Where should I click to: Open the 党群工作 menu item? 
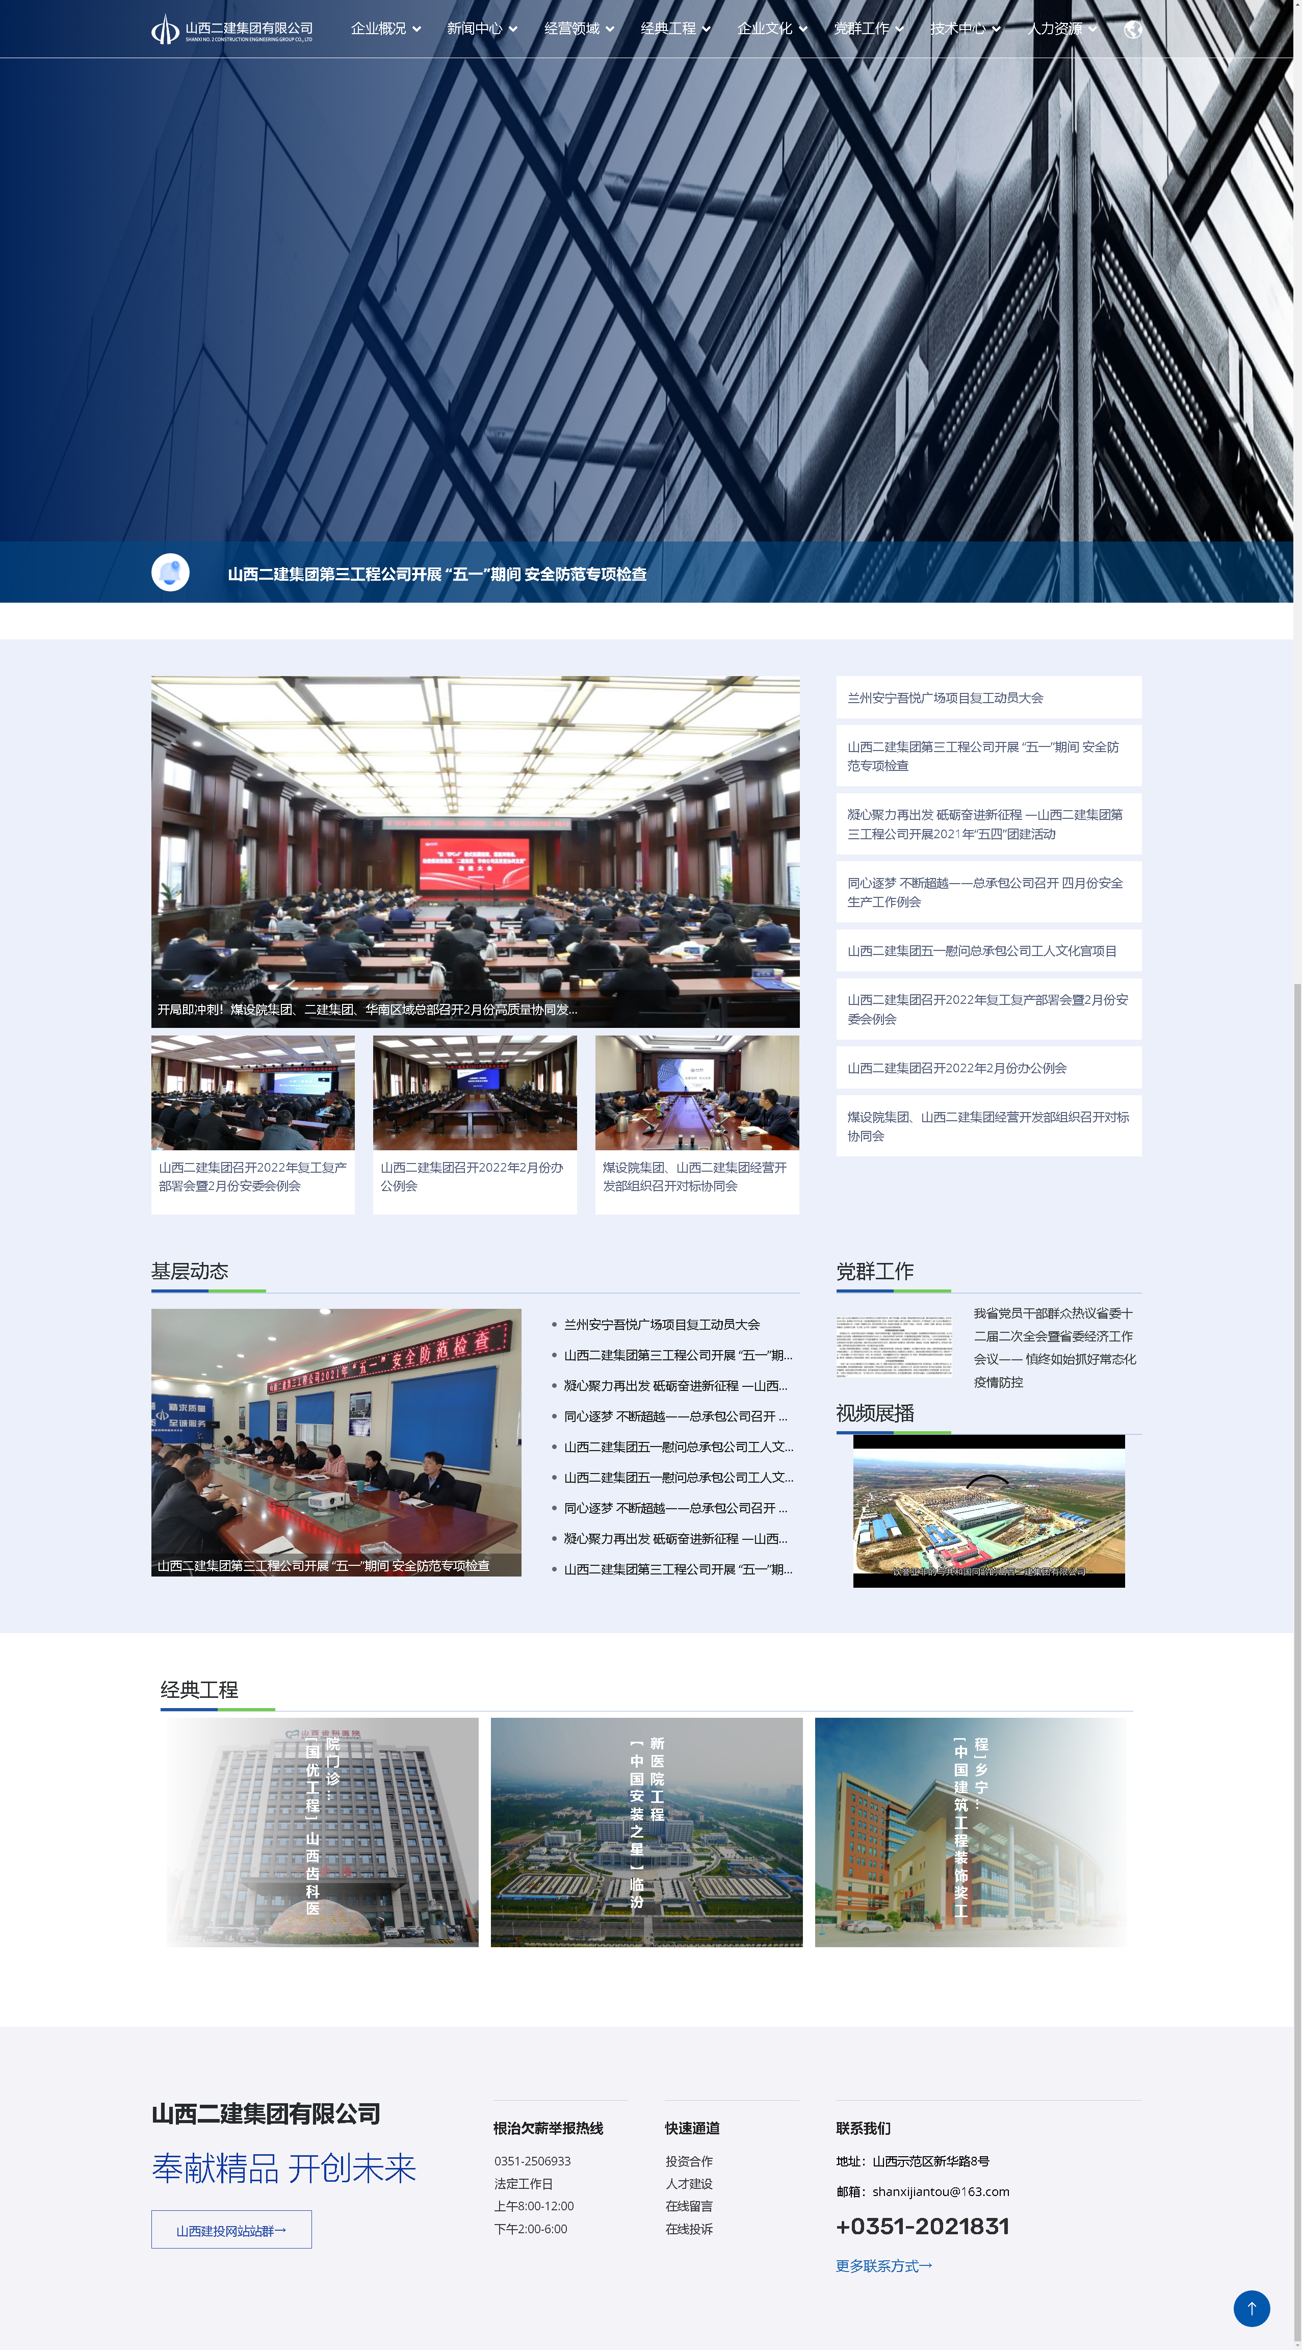(862, 29)
